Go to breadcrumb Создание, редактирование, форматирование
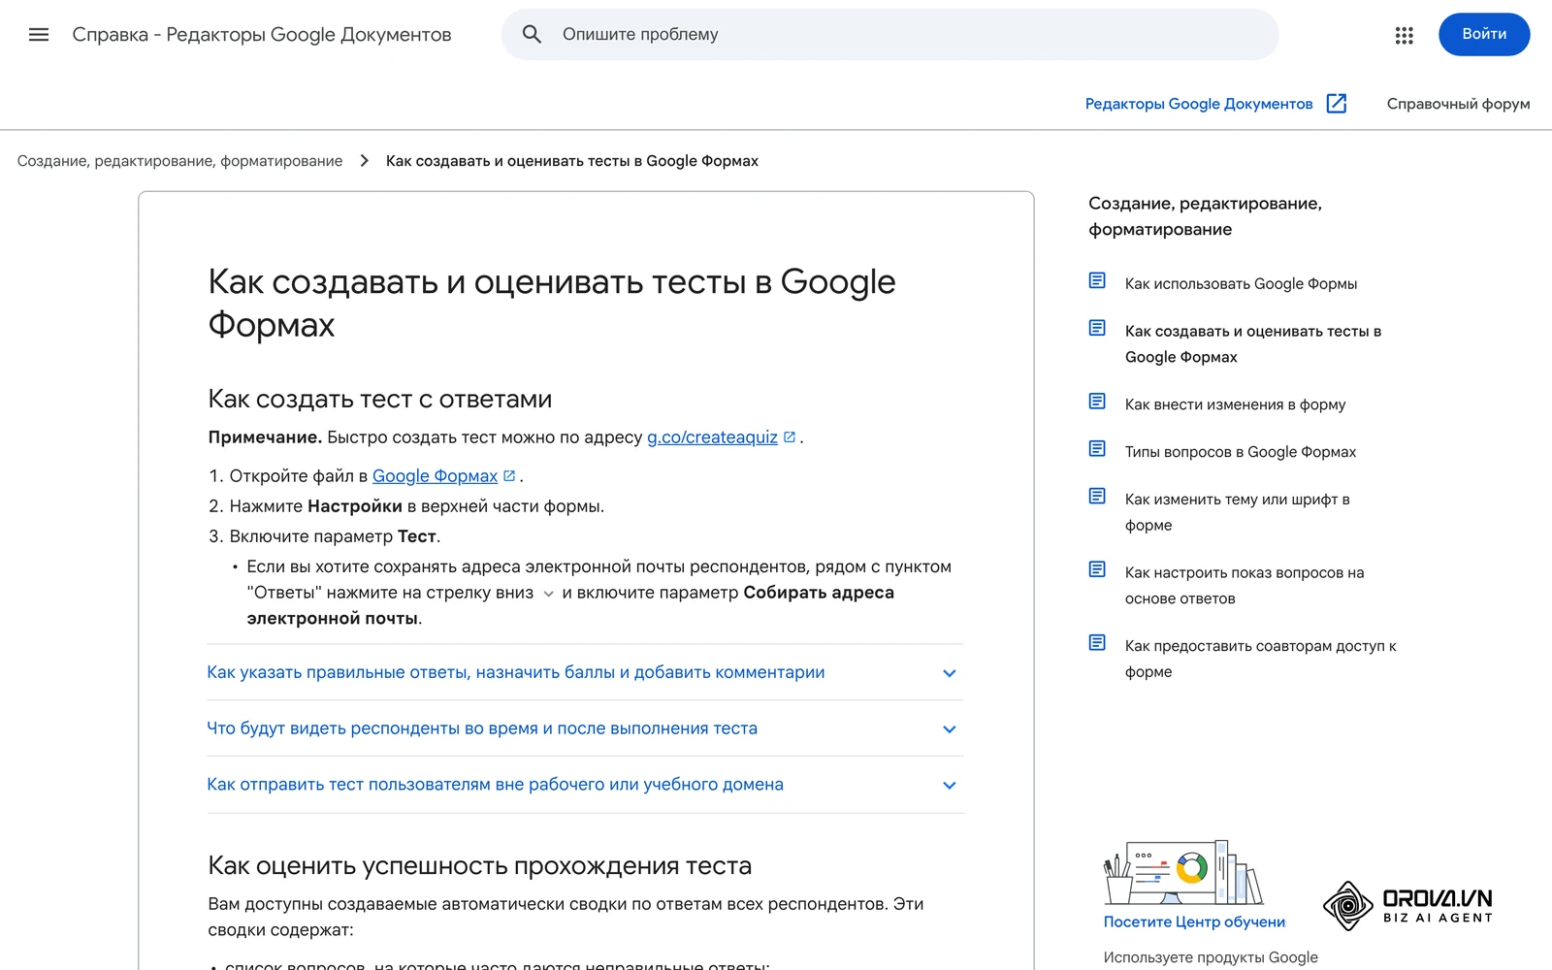The height and width of the screenshot is (970, 1552). point(179,161)
